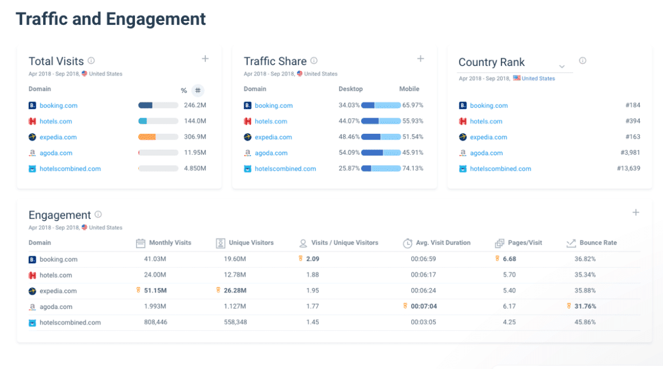The height and width of the screenshot is (369, 663).
Task: Click the Traffic and Engagement heading
Action: 111,19
